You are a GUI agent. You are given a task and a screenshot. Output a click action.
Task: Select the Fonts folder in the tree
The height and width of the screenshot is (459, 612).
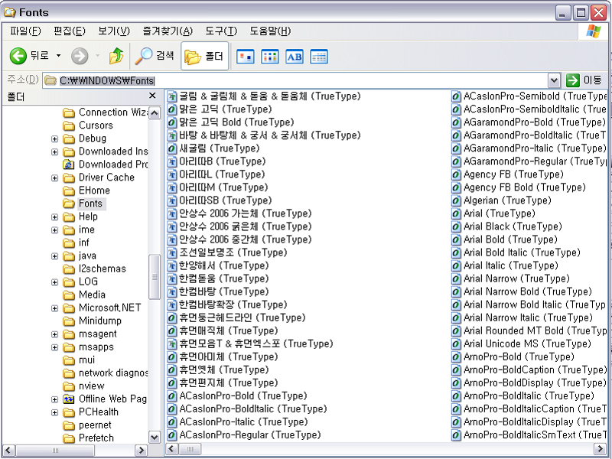point(90,203)
